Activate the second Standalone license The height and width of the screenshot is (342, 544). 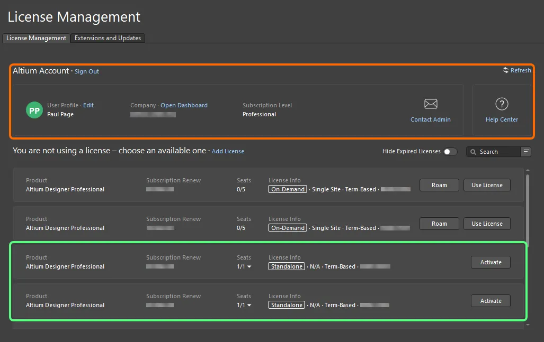coord(491,301)
